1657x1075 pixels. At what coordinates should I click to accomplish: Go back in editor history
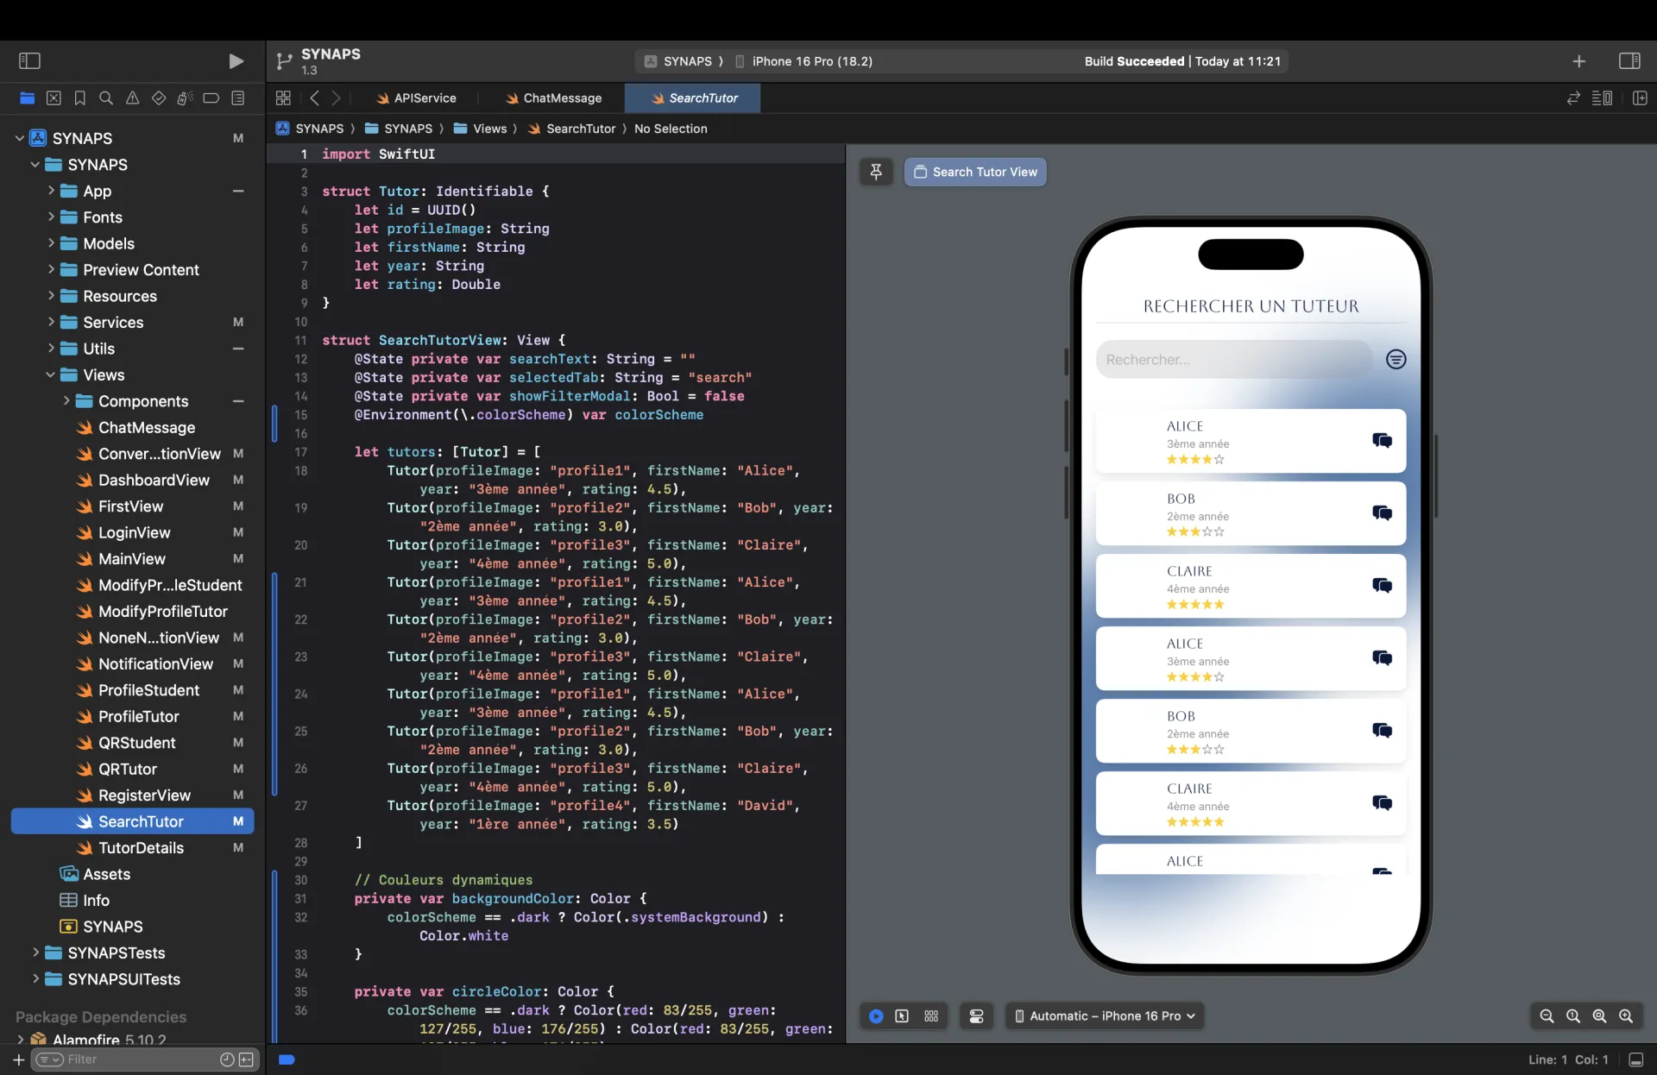pos(315,98)
